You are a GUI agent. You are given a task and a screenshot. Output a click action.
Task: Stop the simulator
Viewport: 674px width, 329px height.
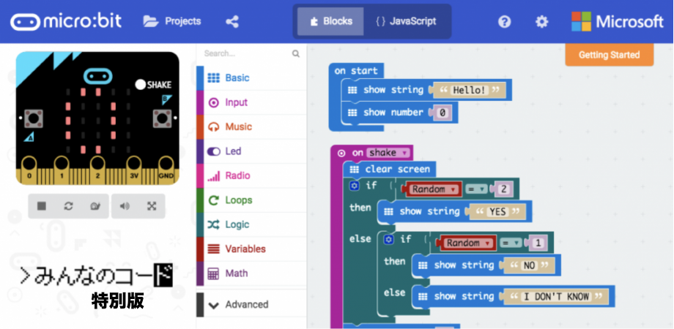[42, 206]
